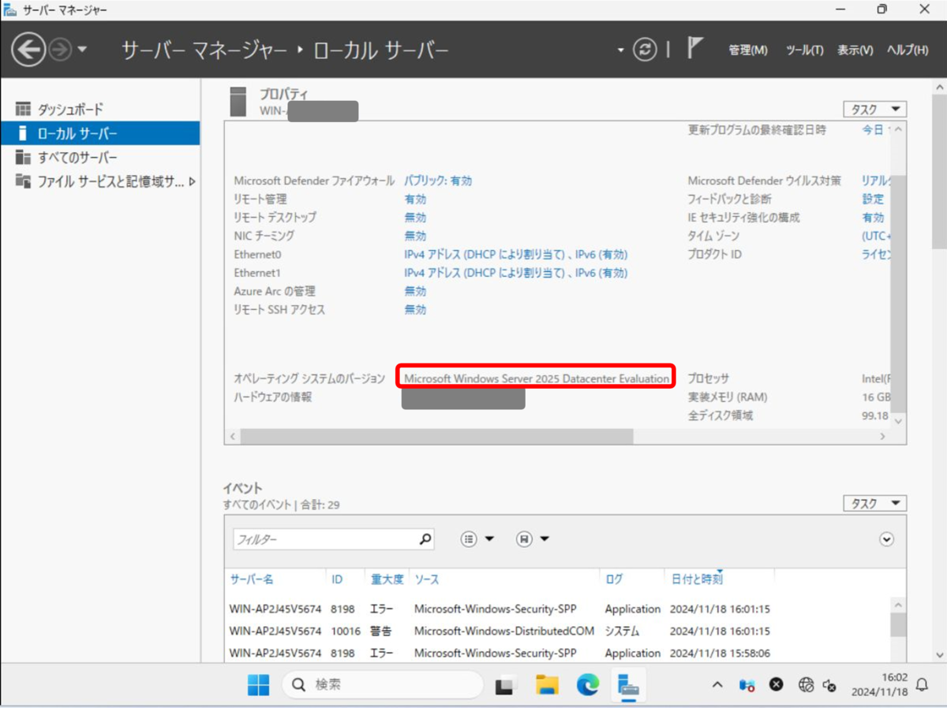
Task: Open the Windows Start button
Action: click(258, 685)
